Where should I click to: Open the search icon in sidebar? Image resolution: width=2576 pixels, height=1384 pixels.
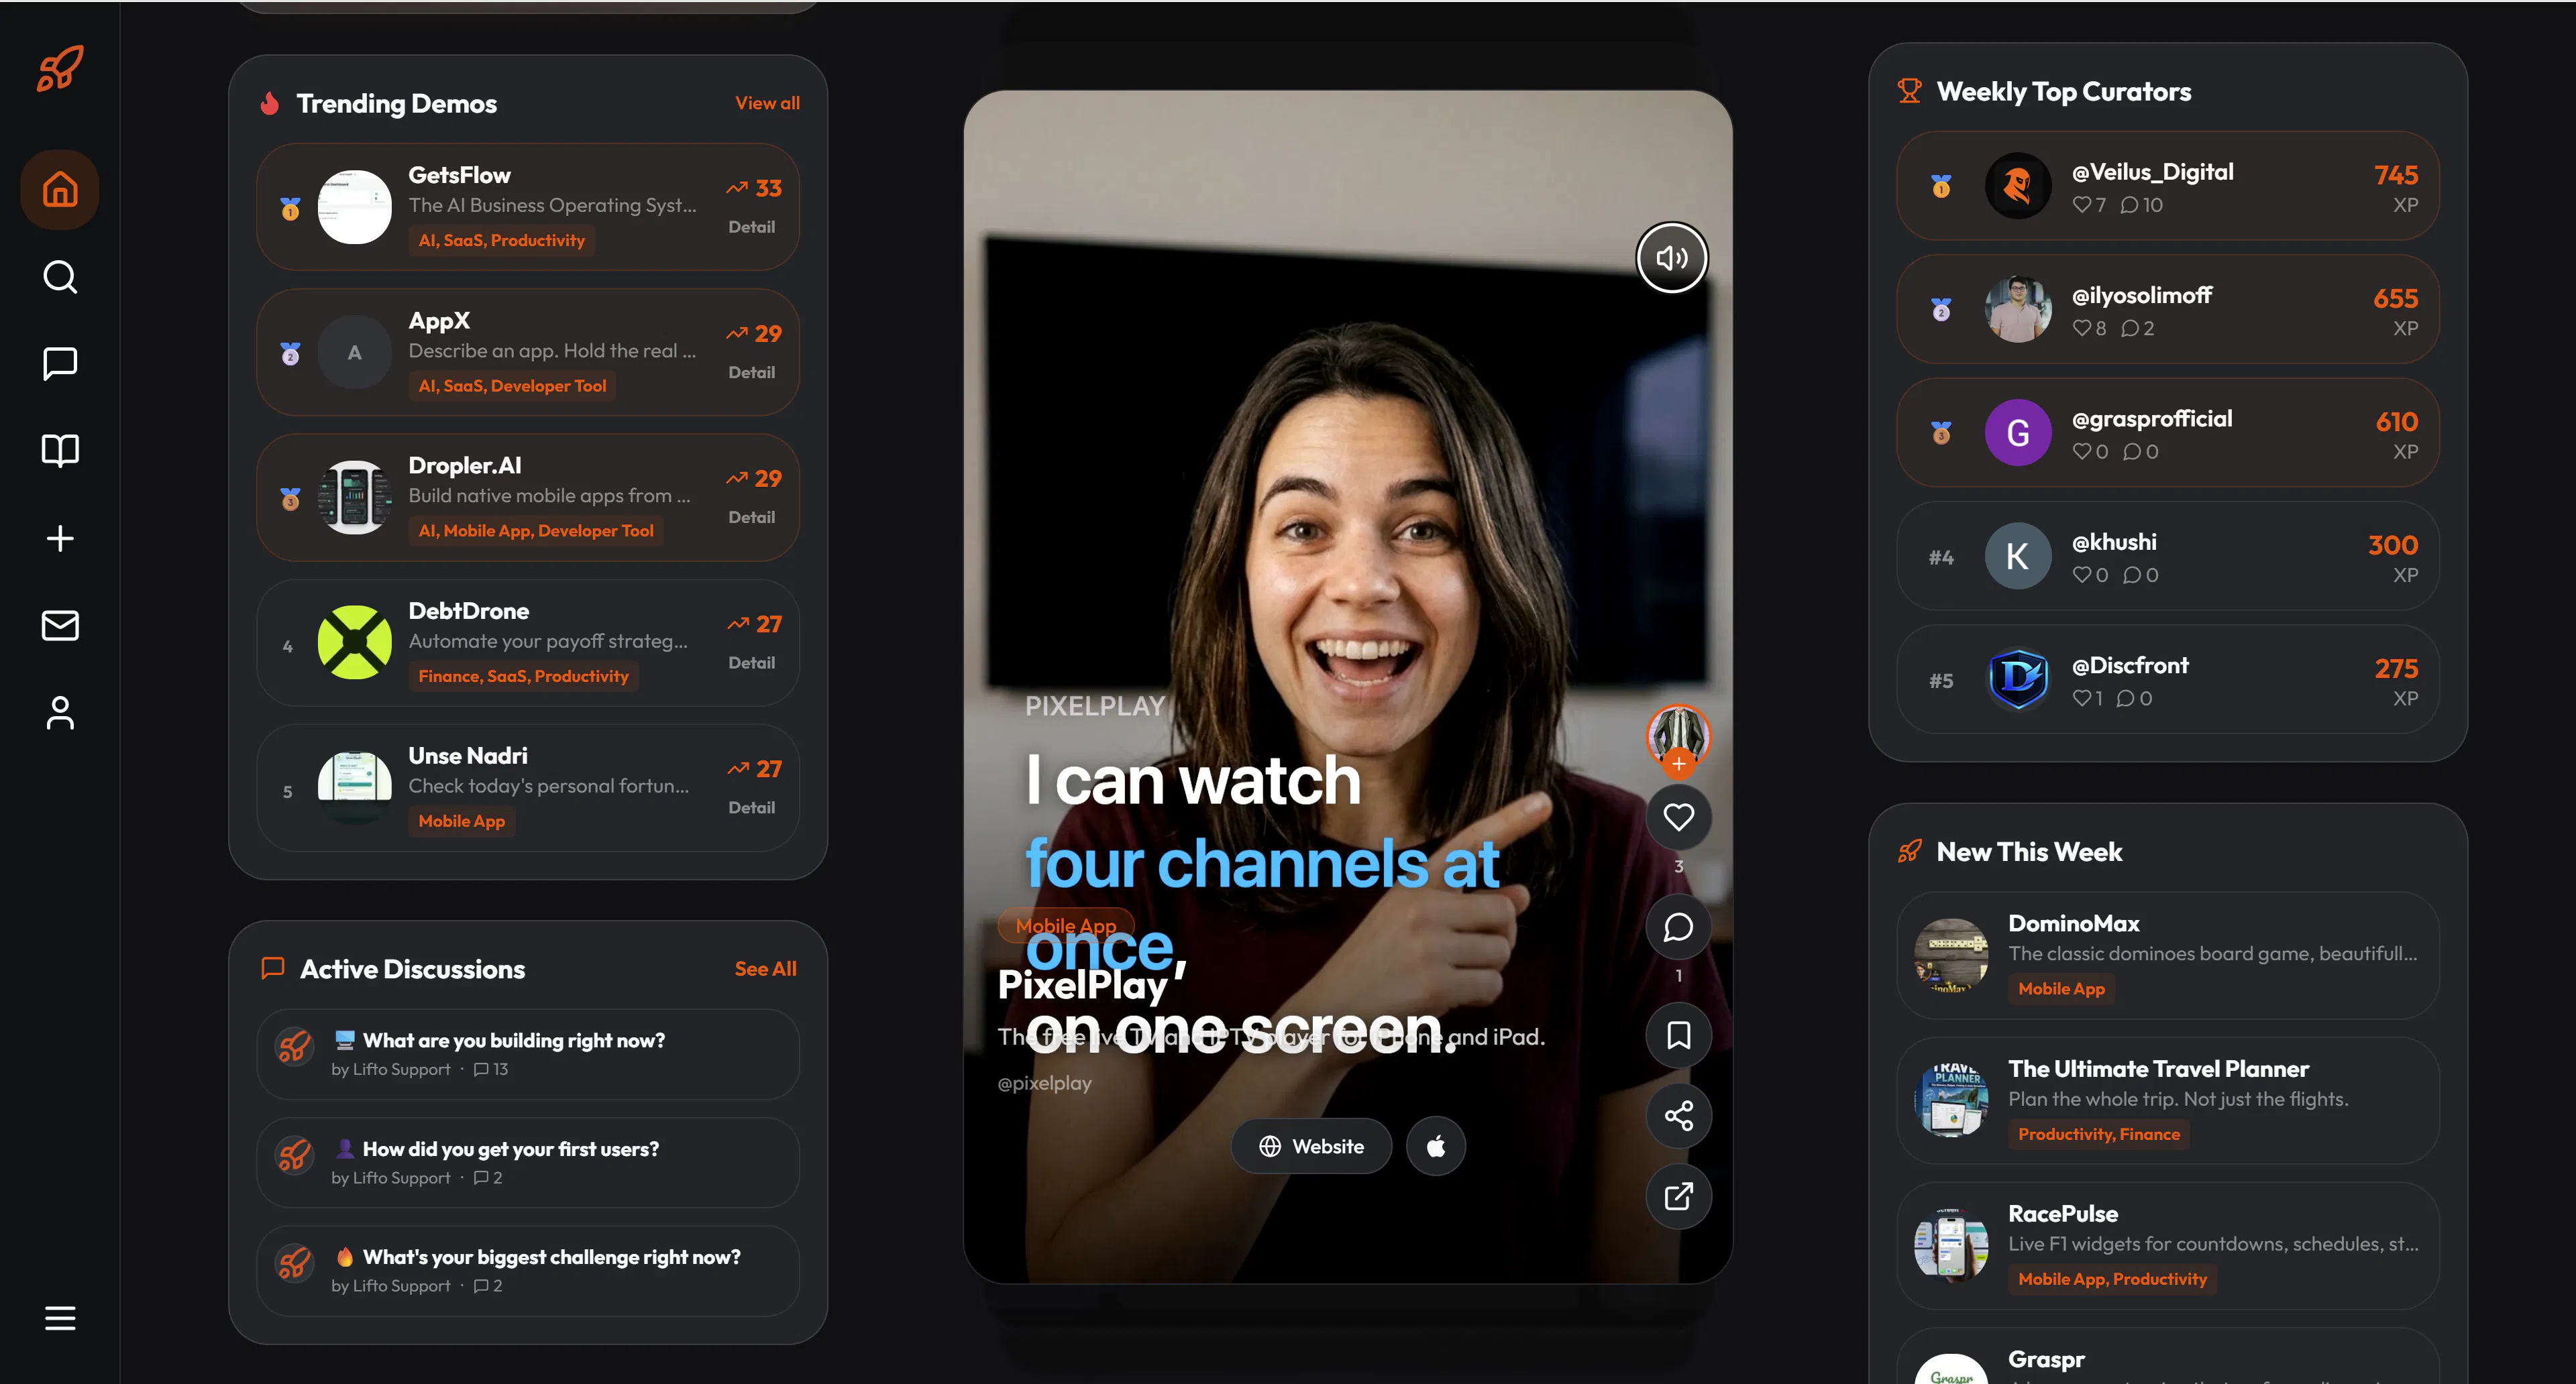click(x=60, y=277)
